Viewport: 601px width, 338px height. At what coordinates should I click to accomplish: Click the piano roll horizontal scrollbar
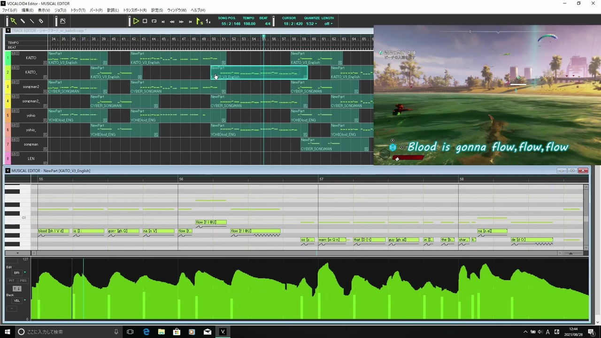[x=297, y=253]
